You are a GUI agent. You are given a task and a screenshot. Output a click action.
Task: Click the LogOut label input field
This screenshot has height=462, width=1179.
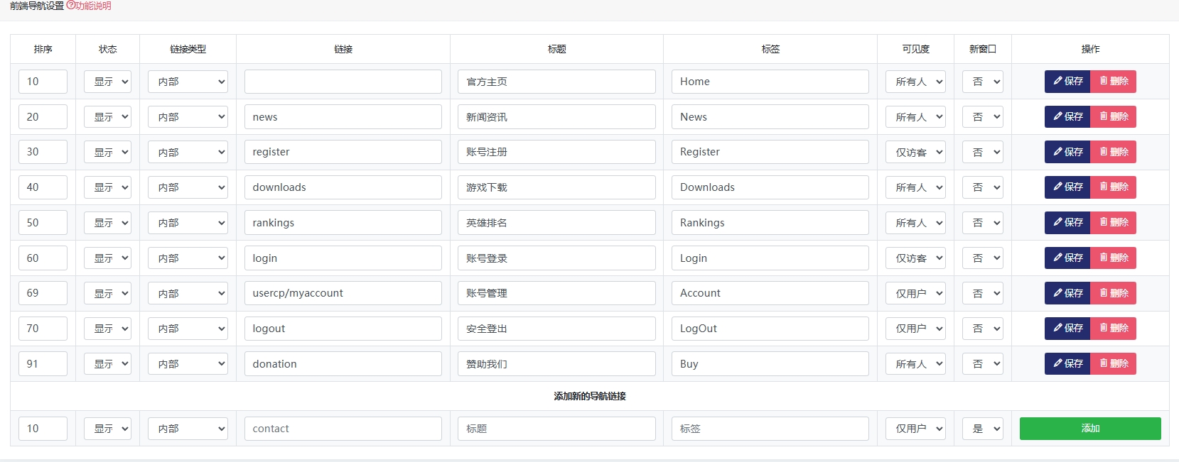(x=770, y=329)
